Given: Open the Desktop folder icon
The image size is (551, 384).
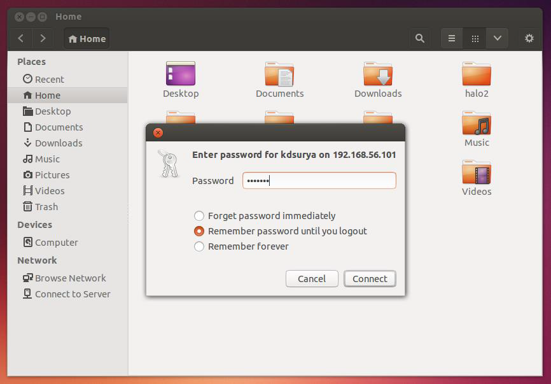Looking at the screenshot, I should point(181,75).
